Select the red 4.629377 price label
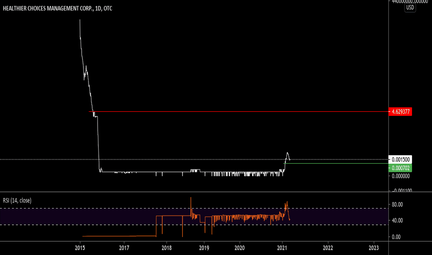The height and width of the screenshot is (255, 432). click(x=400, y=112)
